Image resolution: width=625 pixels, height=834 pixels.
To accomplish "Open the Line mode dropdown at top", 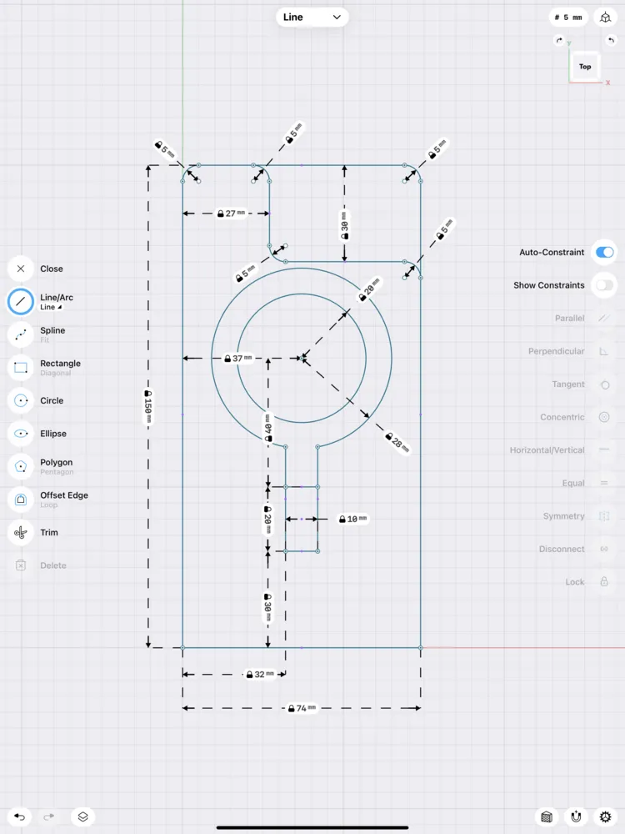I will (x=312, y=17).
